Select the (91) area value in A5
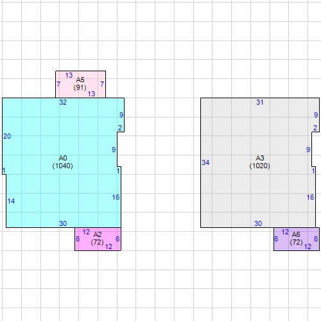321x321 pixels. point(80,87)
